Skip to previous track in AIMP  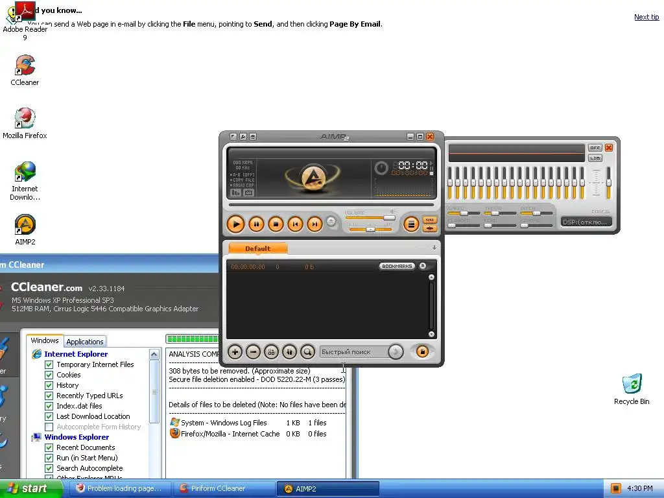tap(295, 224)
